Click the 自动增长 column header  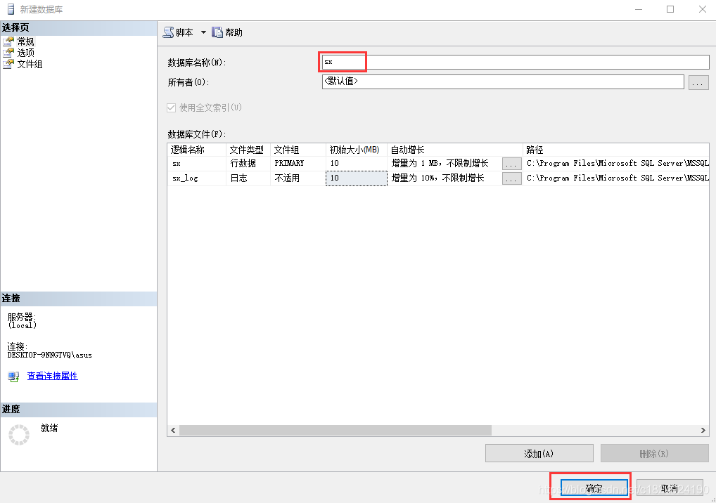pyautogui.click(x=455, y=150)
